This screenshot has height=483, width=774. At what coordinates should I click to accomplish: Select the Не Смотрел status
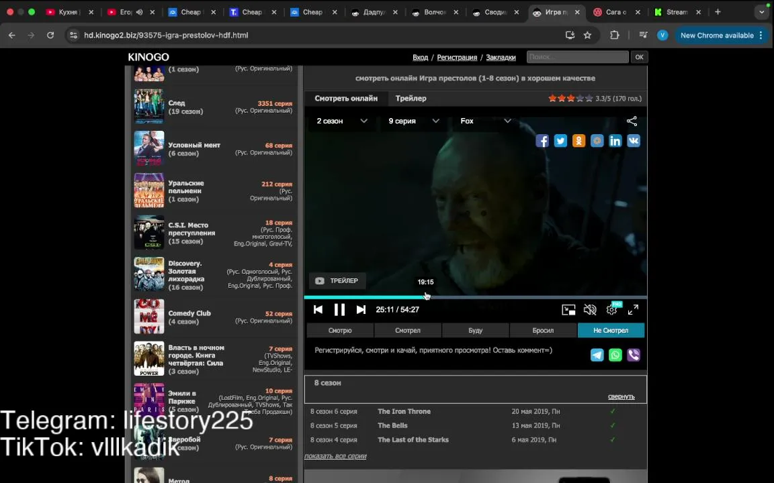(x=611, y=330)
